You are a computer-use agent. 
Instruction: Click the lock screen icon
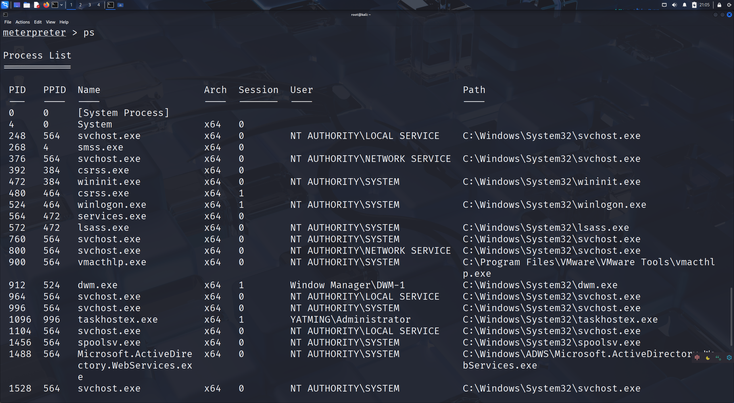coord(719,5)
